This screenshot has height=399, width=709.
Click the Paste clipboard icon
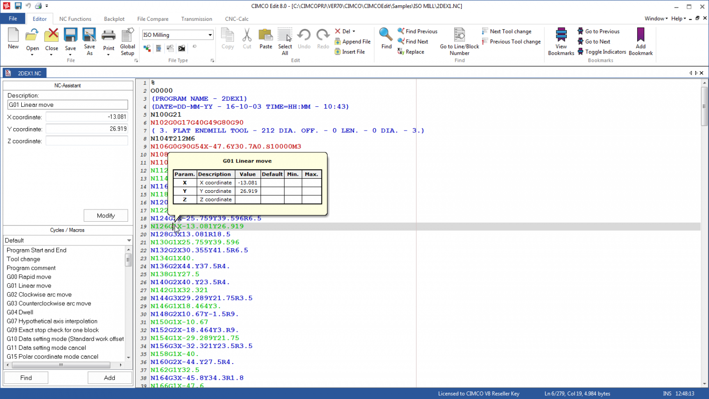pos(266,35)
